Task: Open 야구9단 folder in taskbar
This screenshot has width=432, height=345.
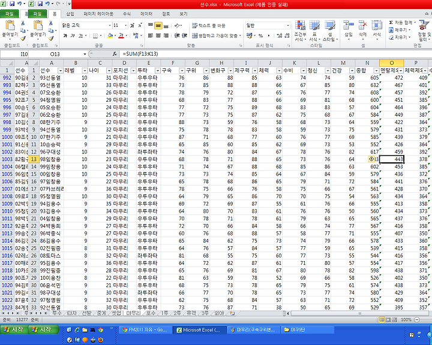Action: click(x=308, y=329)
